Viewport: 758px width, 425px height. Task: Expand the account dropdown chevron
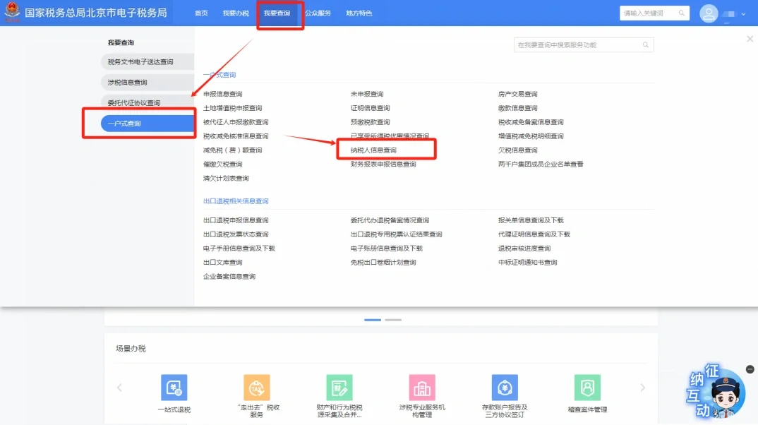745,13
